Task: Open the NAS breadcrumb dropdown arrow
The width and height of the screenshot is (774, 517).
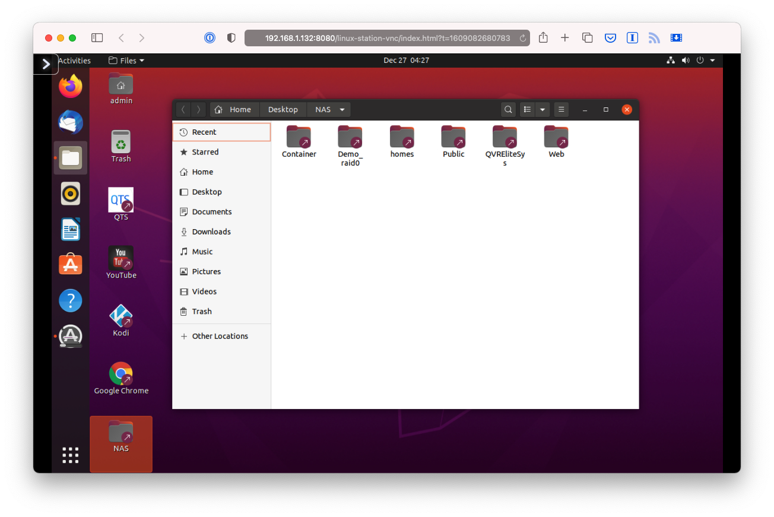Action: (x=342, y=109)
